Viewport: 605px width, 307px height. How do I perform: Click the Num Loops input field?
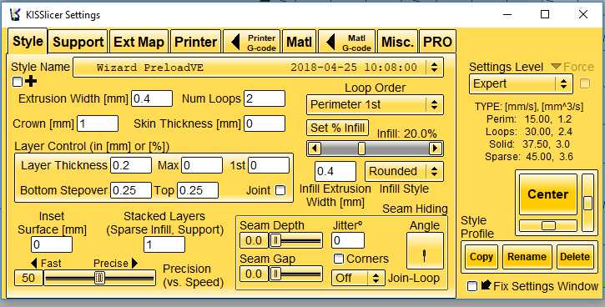tap(265, 98)
